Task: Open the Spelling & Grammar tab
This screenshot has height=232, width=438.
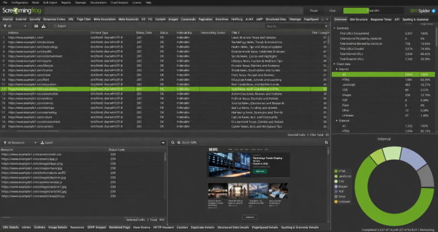Action: pos(416,20)
